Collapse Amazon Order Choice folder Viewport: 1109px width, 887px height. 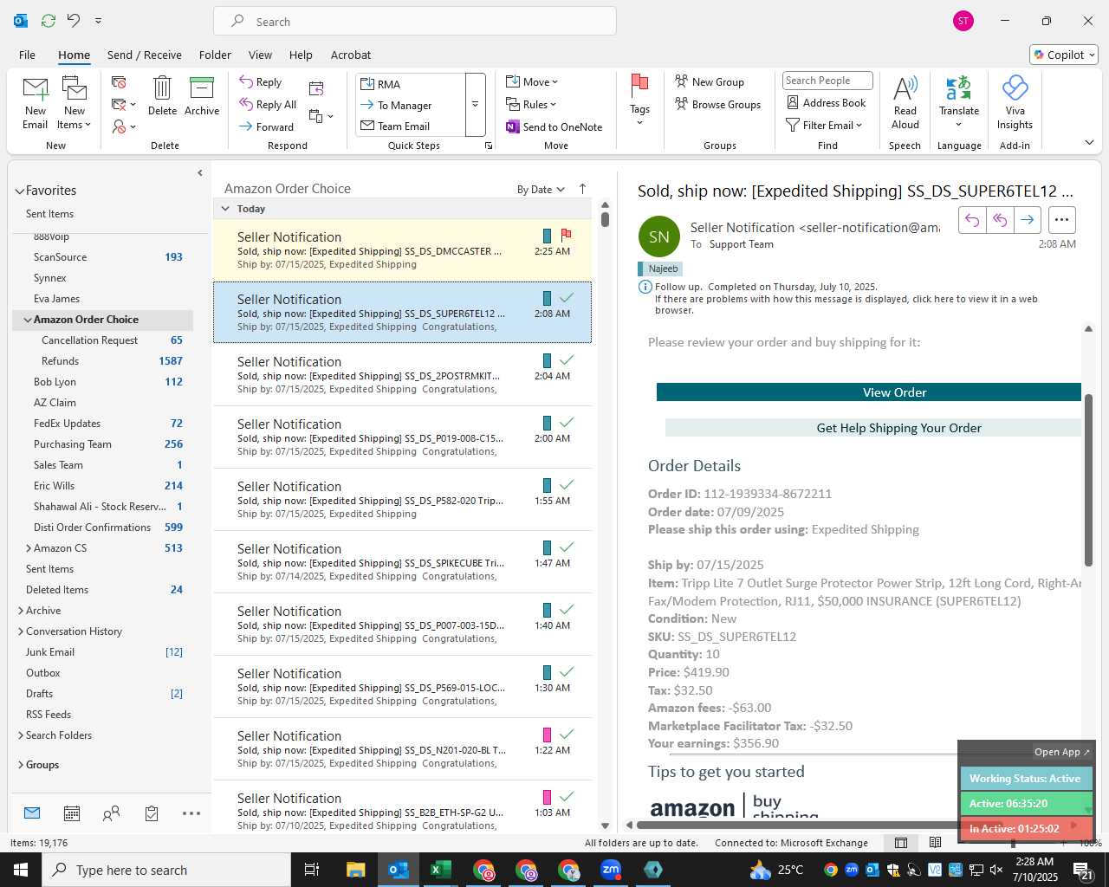[28, 320]
